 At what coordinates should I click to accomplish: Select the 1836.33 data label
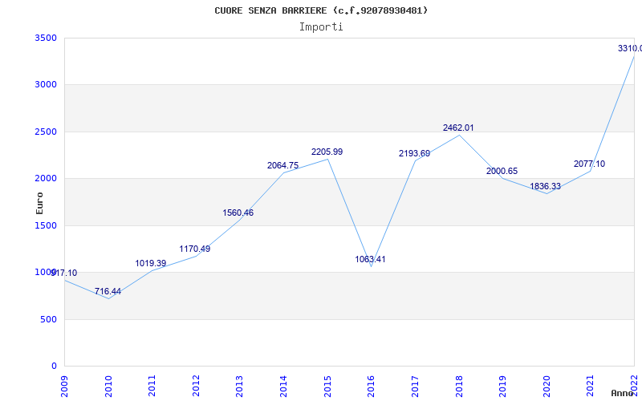pyautogui.click(x=546, y=186)
